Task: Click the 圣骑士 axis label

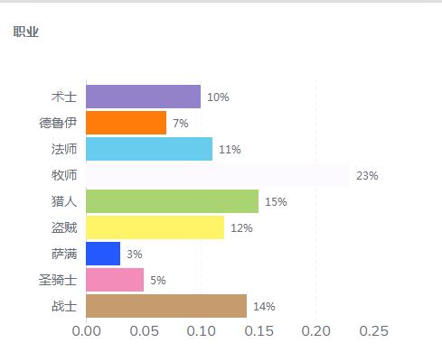Action: [x=58, y=280]
